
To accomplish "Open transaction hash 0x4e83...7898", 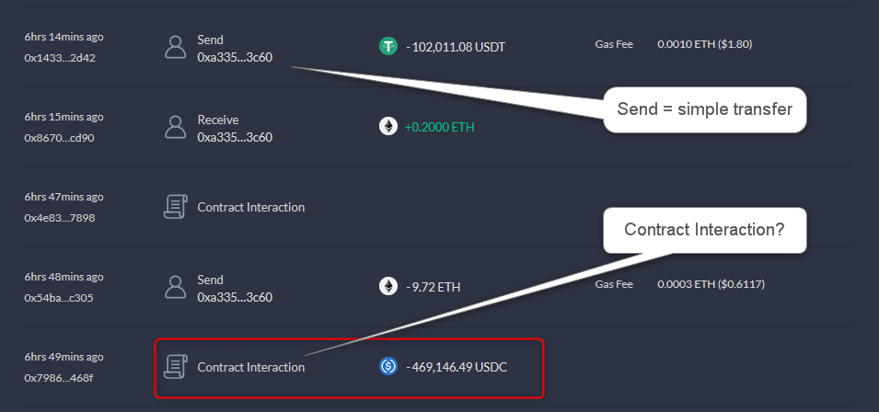I will coord(60,218).
